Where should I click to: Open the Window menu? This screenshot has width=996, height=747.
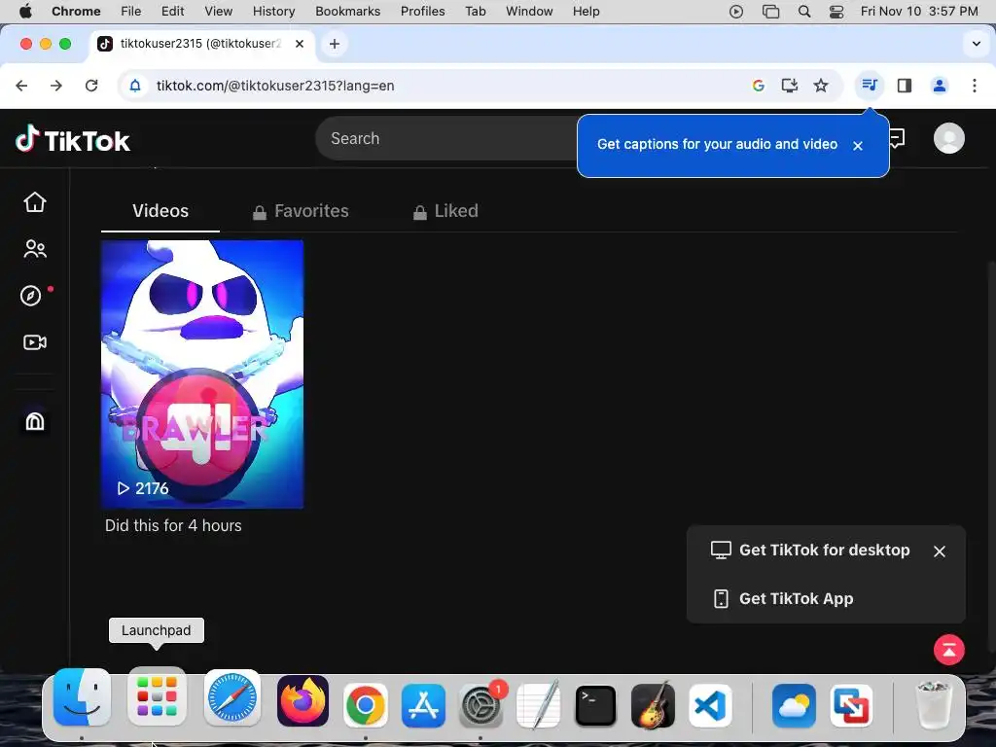529,11
